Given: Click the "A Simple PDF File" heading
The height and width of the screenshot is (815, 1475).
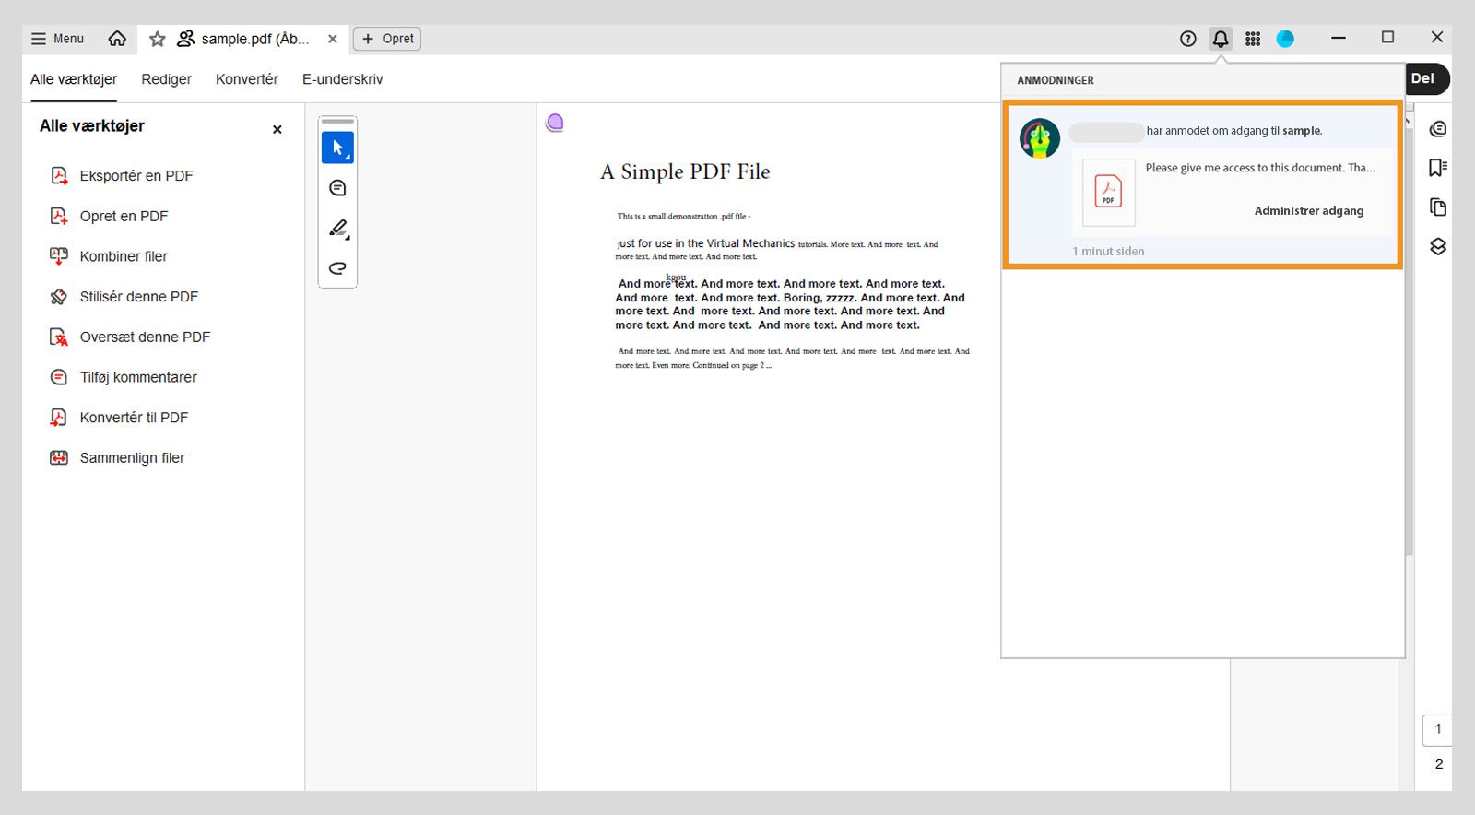Looking at the screenshot, I should 685,171.
